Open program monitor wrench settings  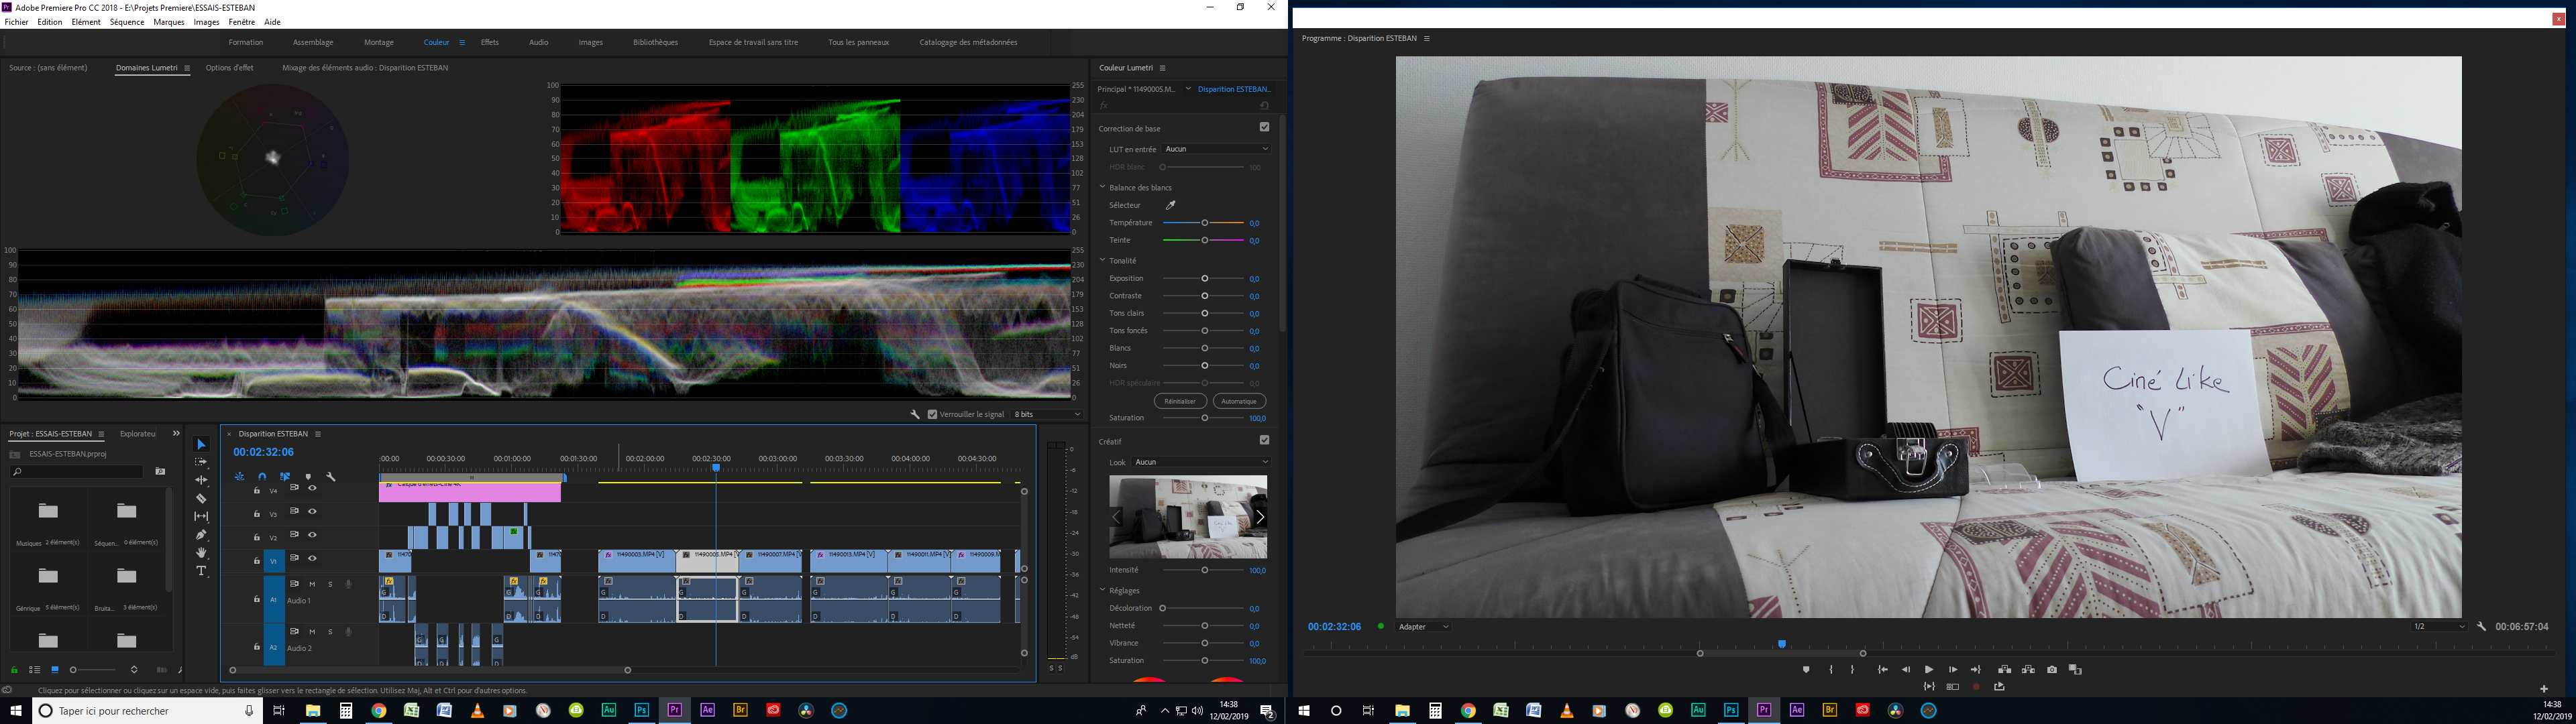2482,627
